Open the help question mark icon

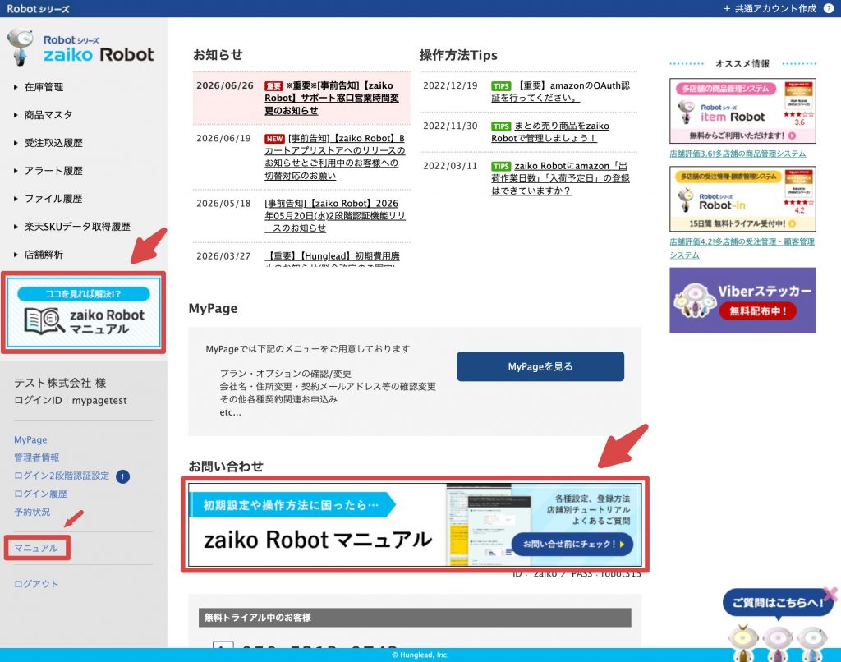[x=828, y=8]
